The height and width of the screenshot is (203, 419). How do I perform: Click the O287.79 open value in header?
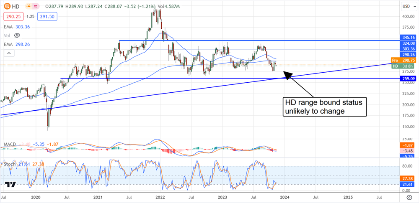[x=54, y=5]
